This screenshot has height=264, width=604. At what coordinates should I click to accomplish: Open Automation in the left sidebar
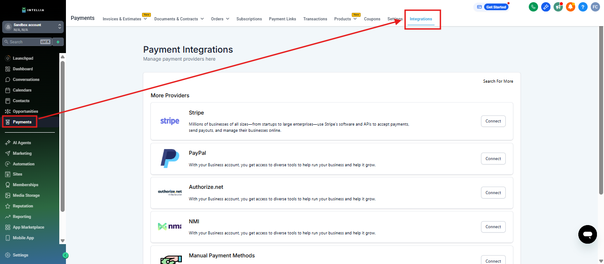click(x=23, y=164)
